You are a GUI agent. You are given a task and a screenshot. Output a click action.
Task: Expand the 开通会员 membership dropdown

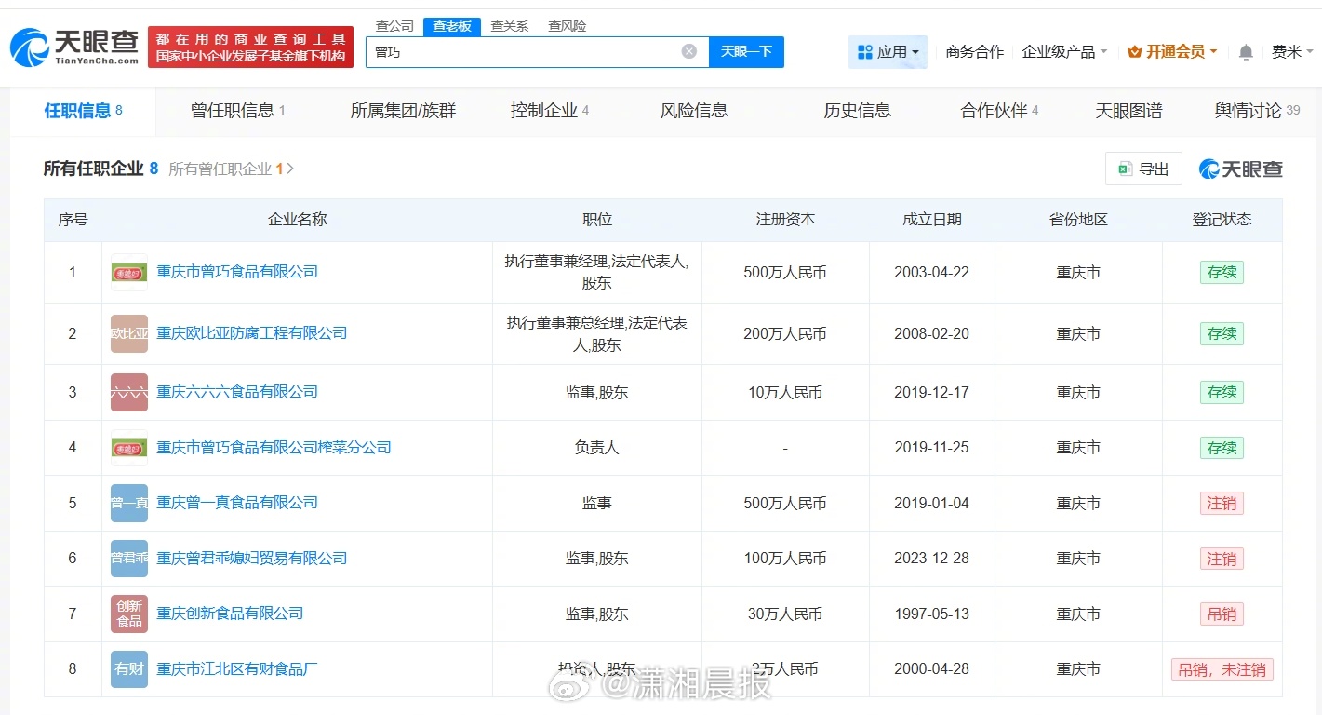[1172, 52]
